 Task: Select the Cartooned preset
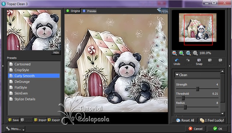tap(34, 64)
